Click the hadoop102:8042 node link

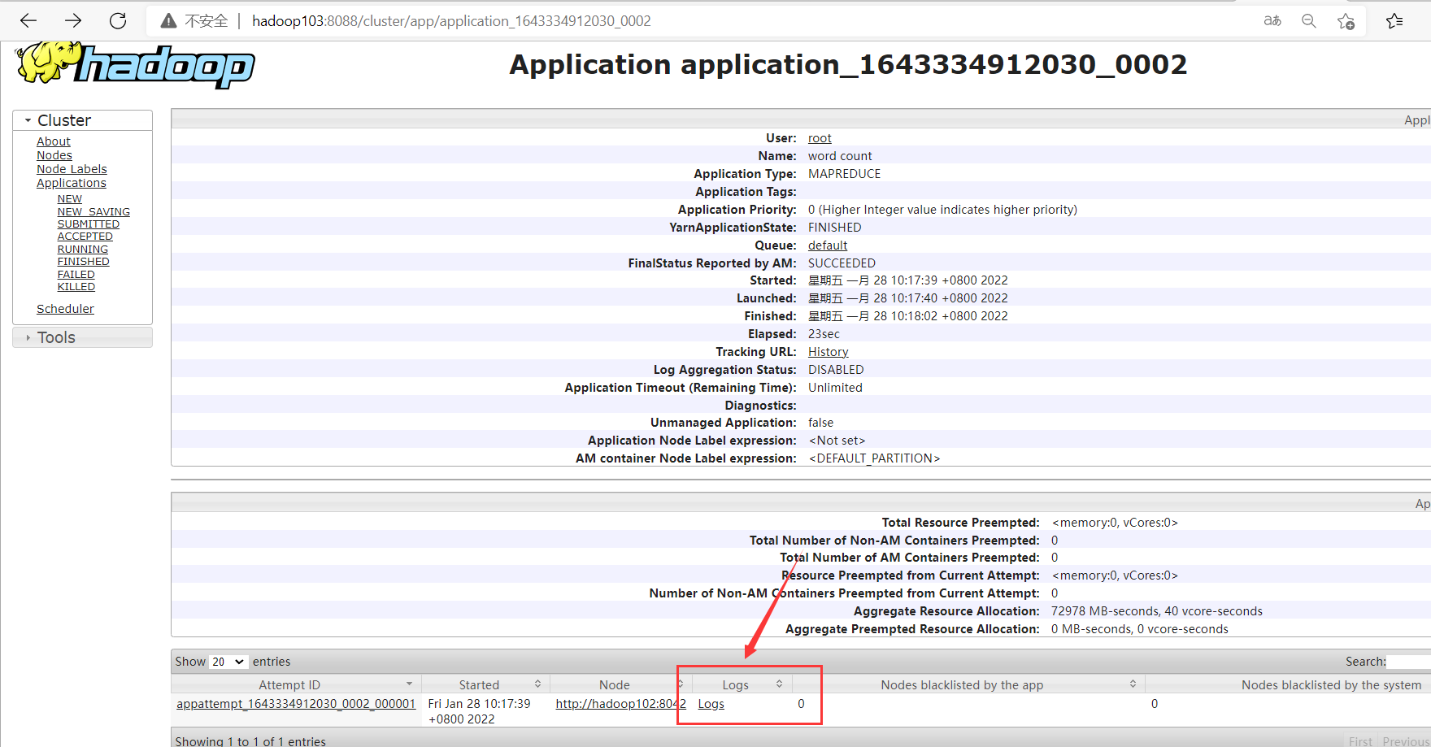[x=620, y=704]
